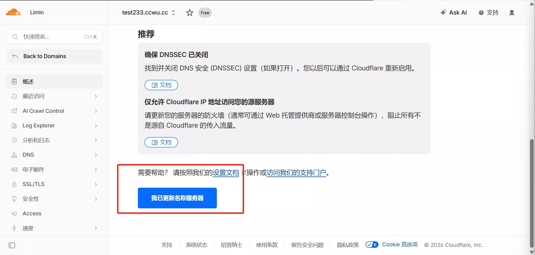Click the scrollbar up arrow
The width and height of the screenshot is (535, 255).
[532, 4]
